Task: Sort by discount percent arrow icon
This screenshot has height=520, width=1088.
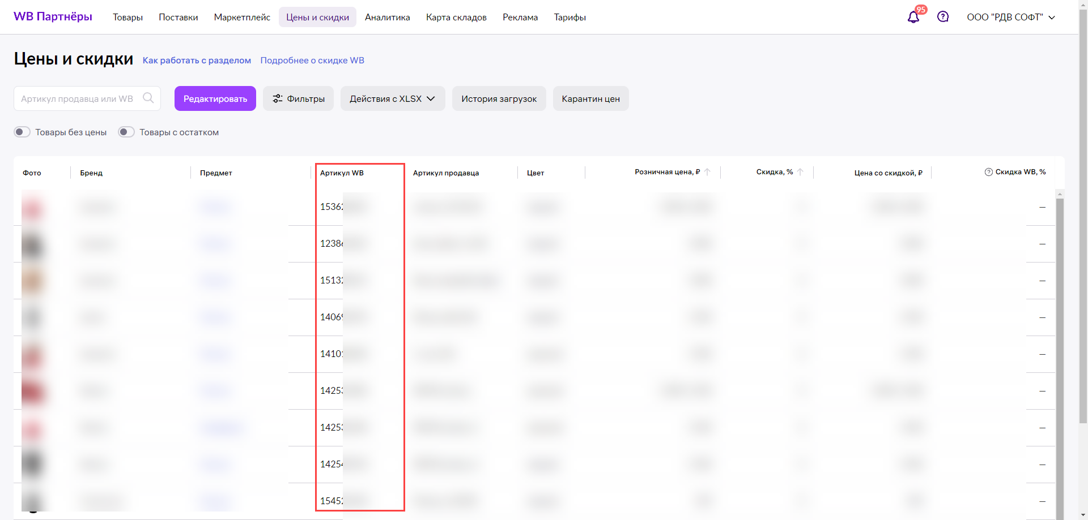Action: point(800,172)
